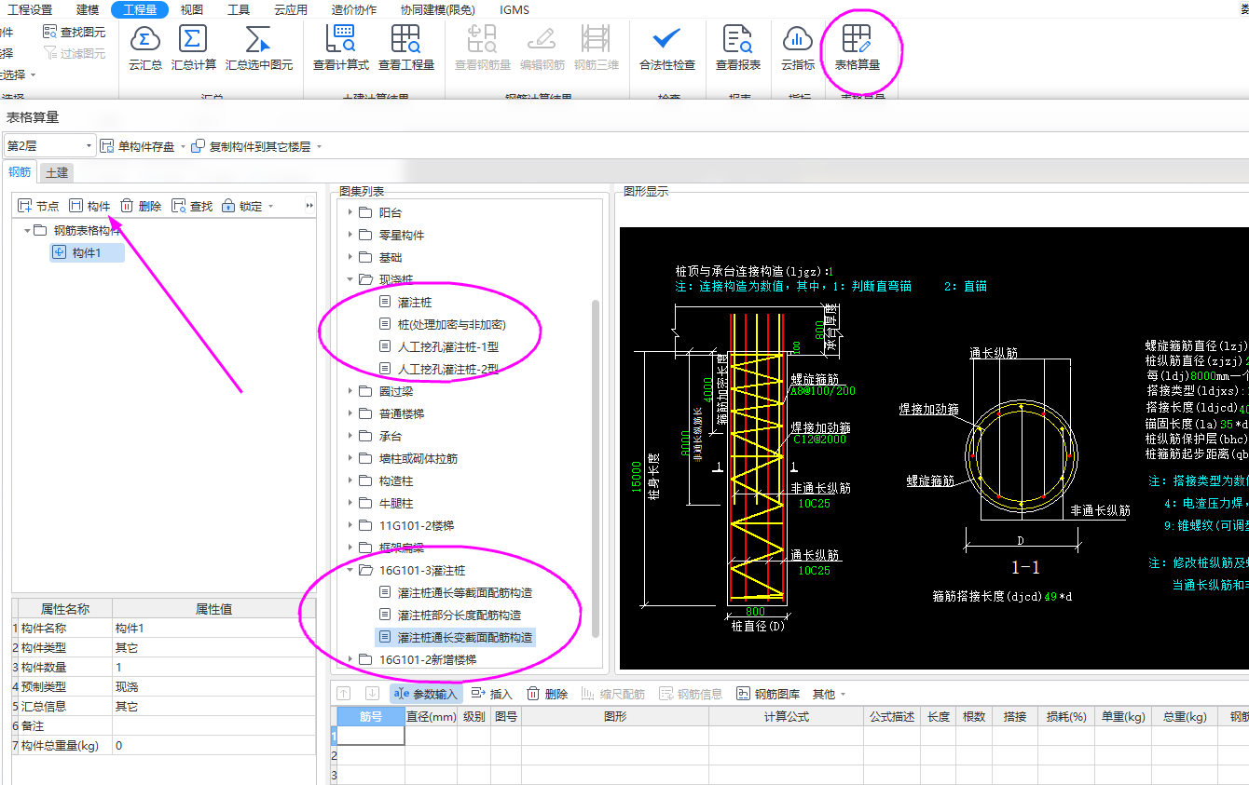This screenshot has height=785, width=1249.
Task: Click 汇总选中图元 ribbon icon
Action: (x=258, y=47)
